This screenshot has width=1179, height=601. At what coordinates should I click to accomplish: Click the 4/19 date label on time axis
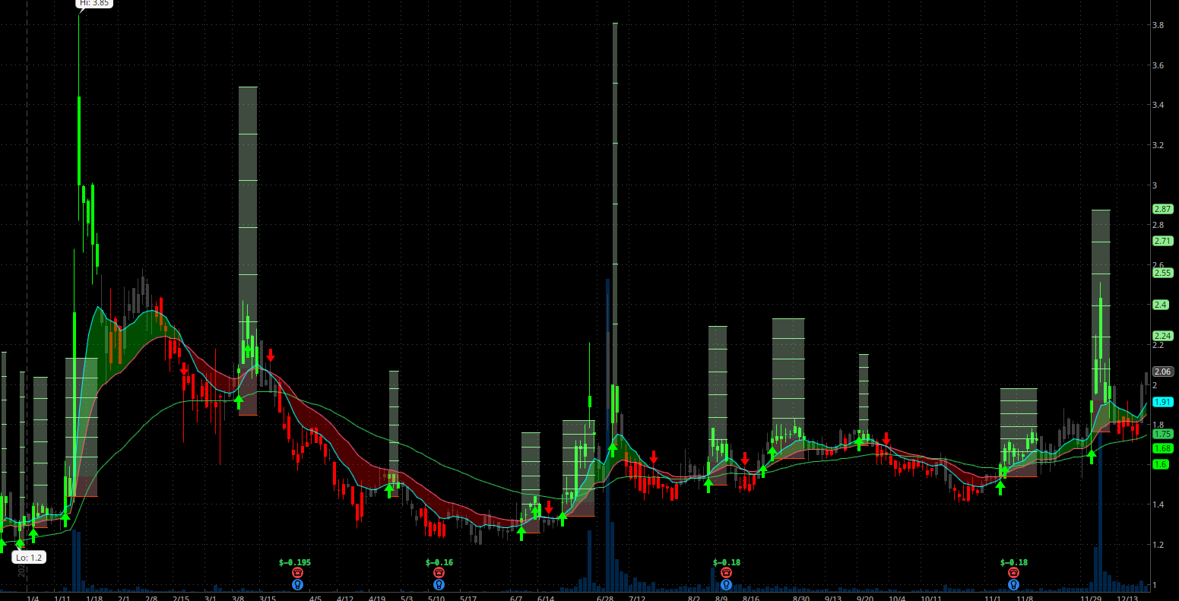[x=377, y=599]
